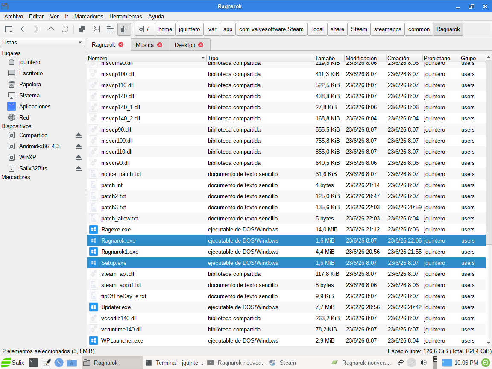This screenshot has width=492, height=369.
Task: Select Ragnarok1.exe file icon
Action: coord(94,252)
